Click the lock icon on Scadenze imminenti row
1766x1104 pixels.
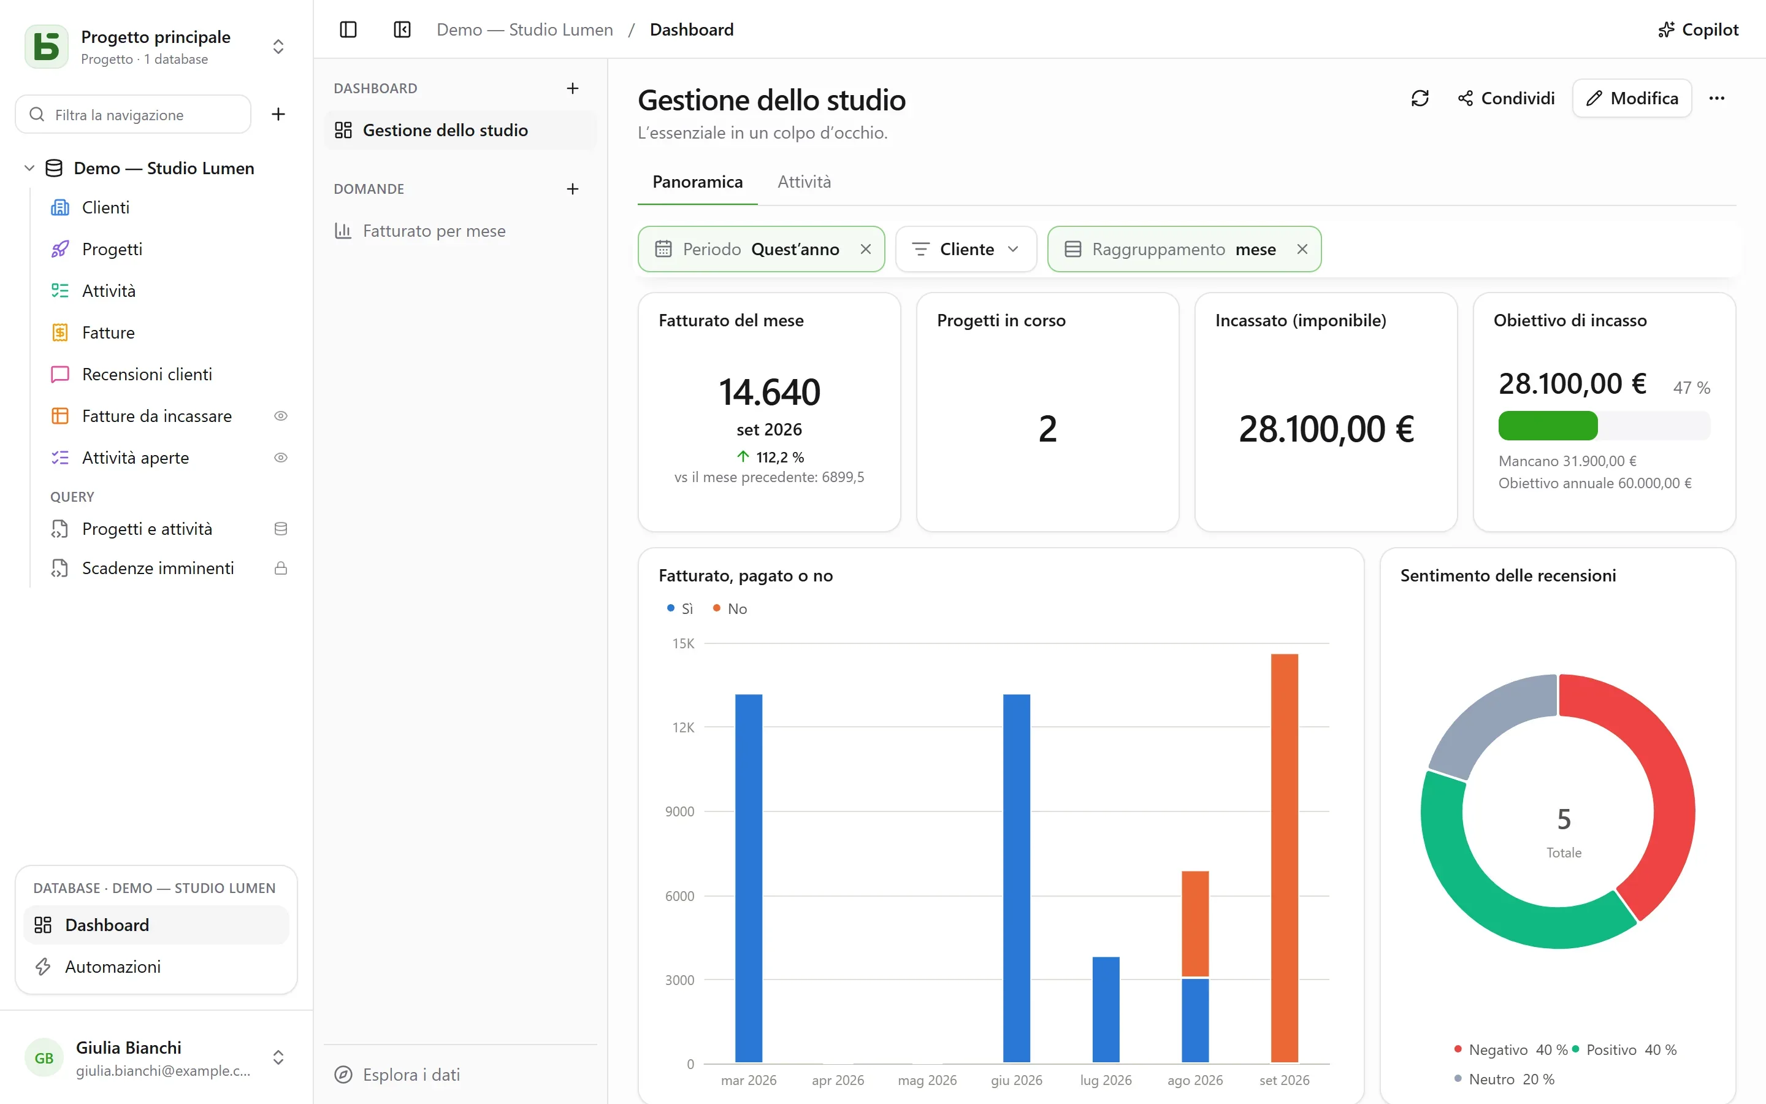pos(280,568)
